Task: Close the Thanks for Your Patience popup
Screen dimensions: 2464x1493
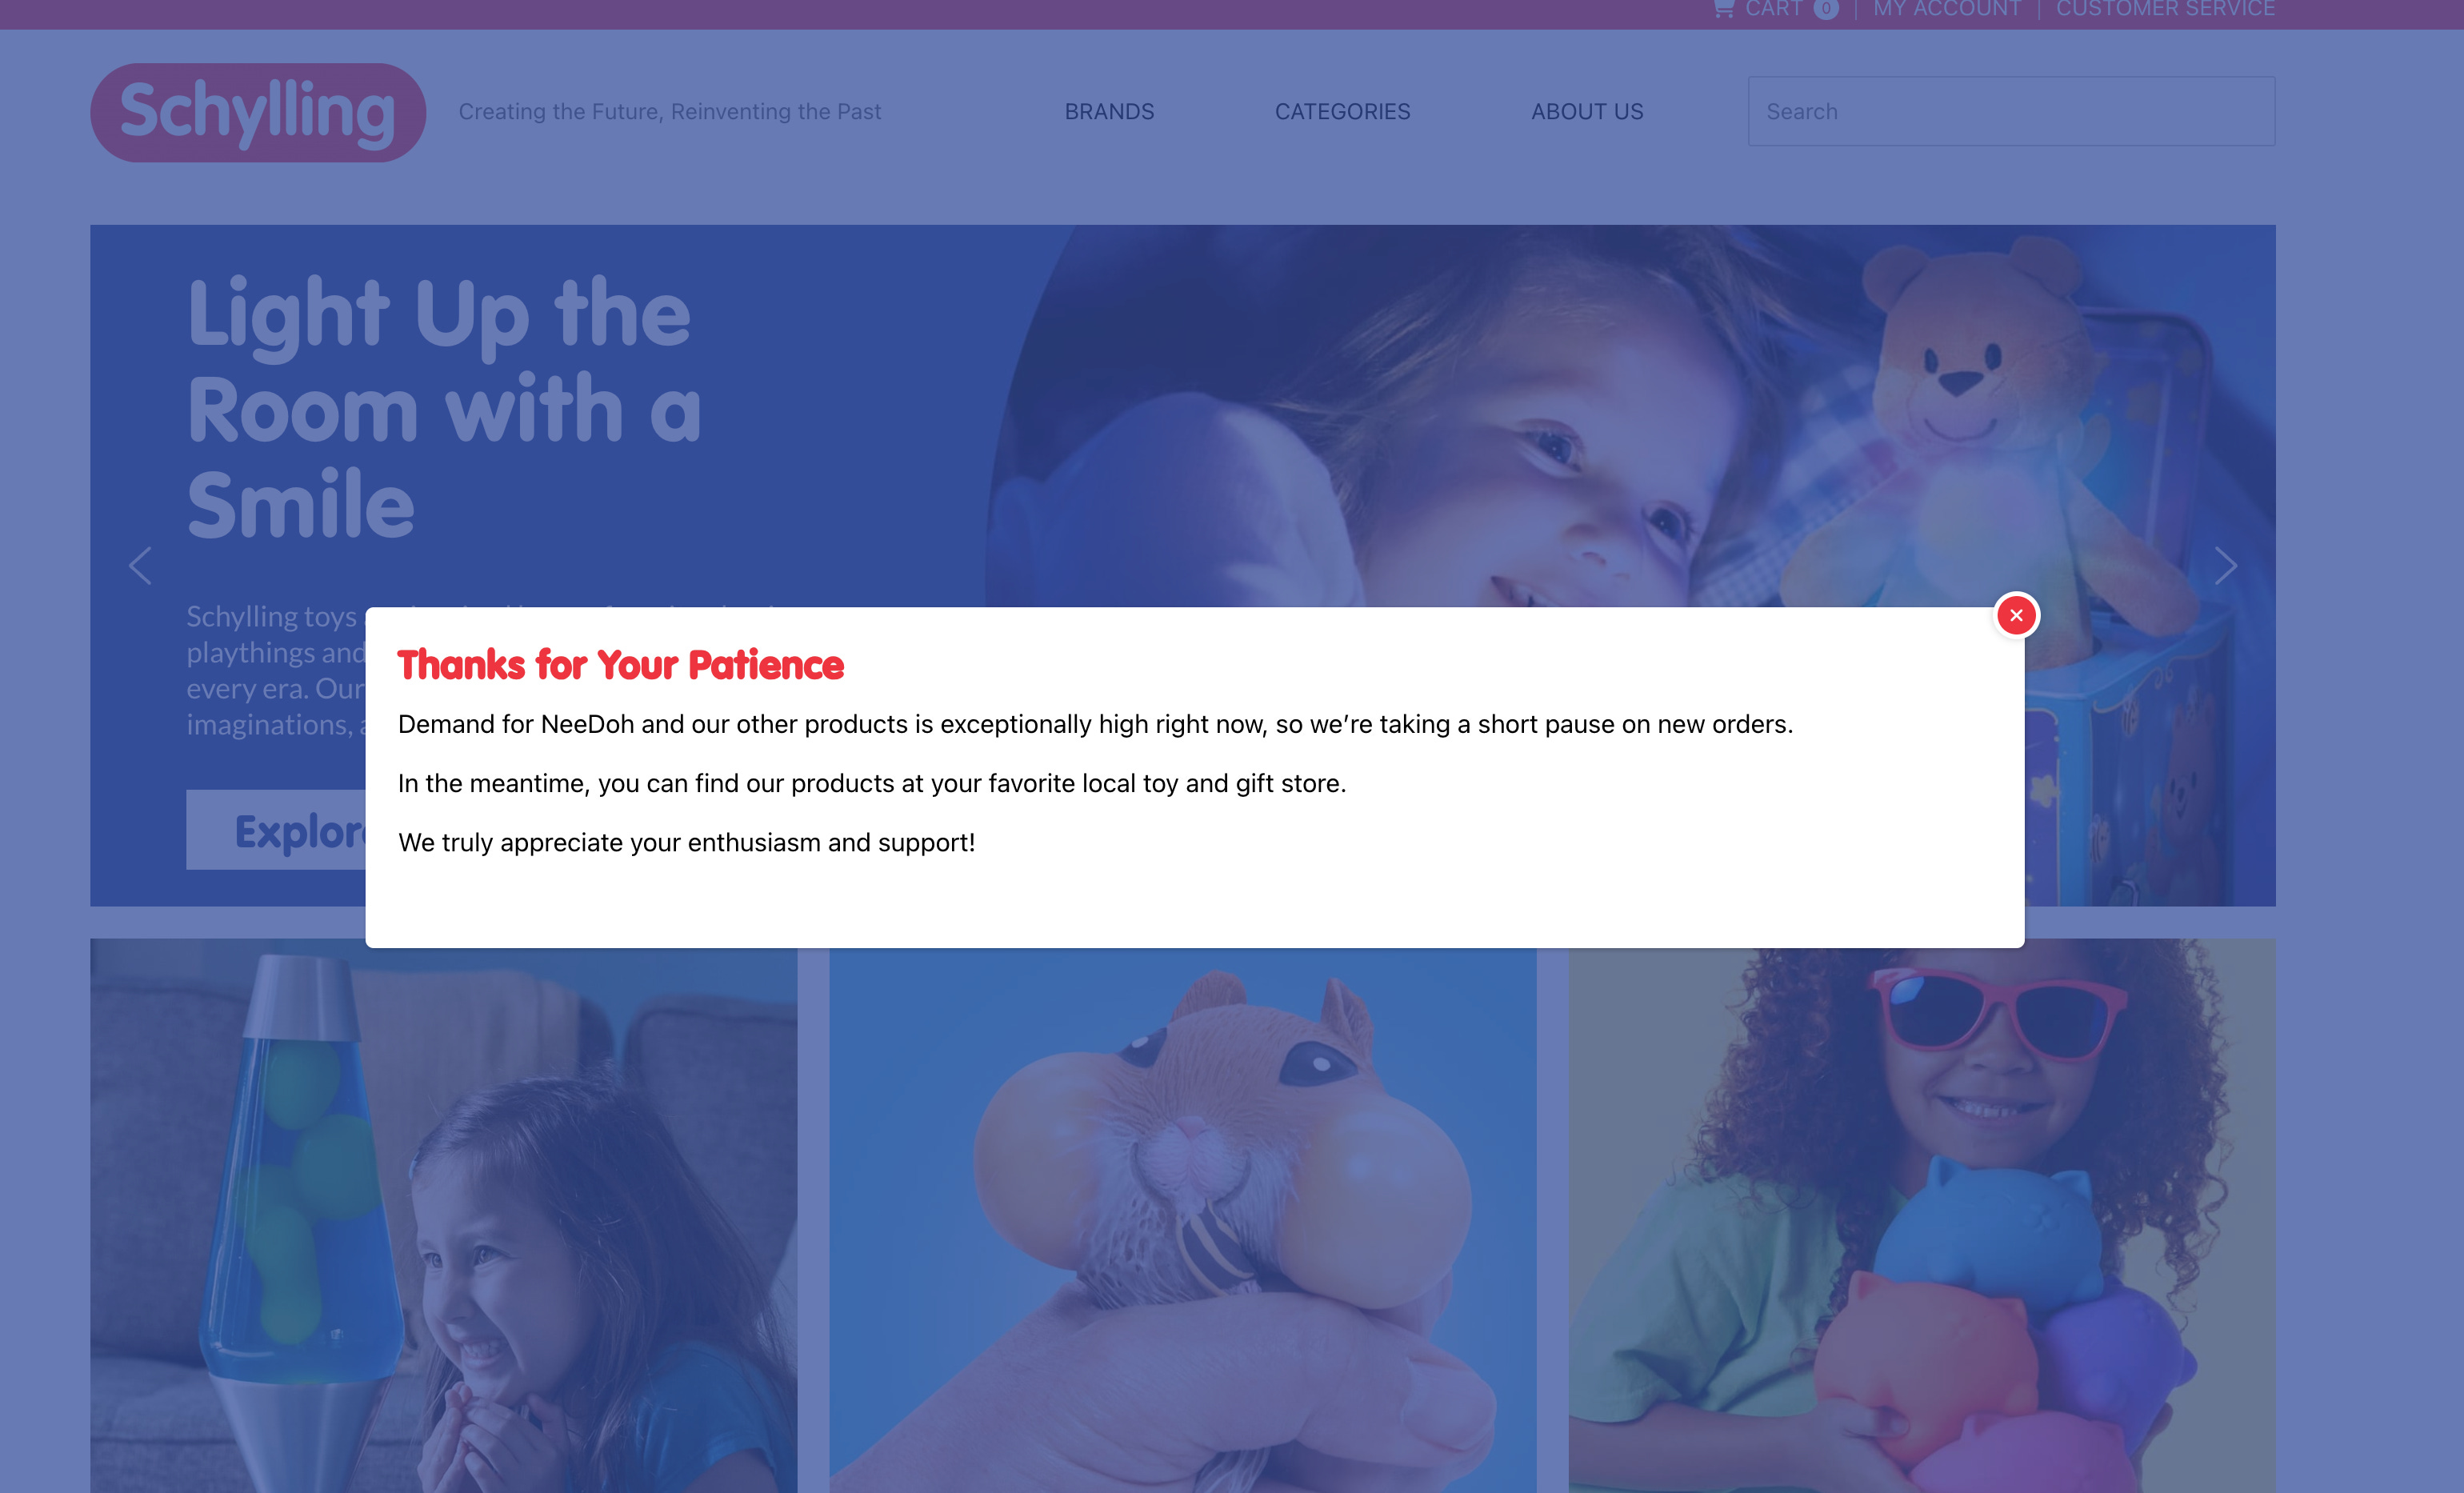Action: coord(2016,615)
